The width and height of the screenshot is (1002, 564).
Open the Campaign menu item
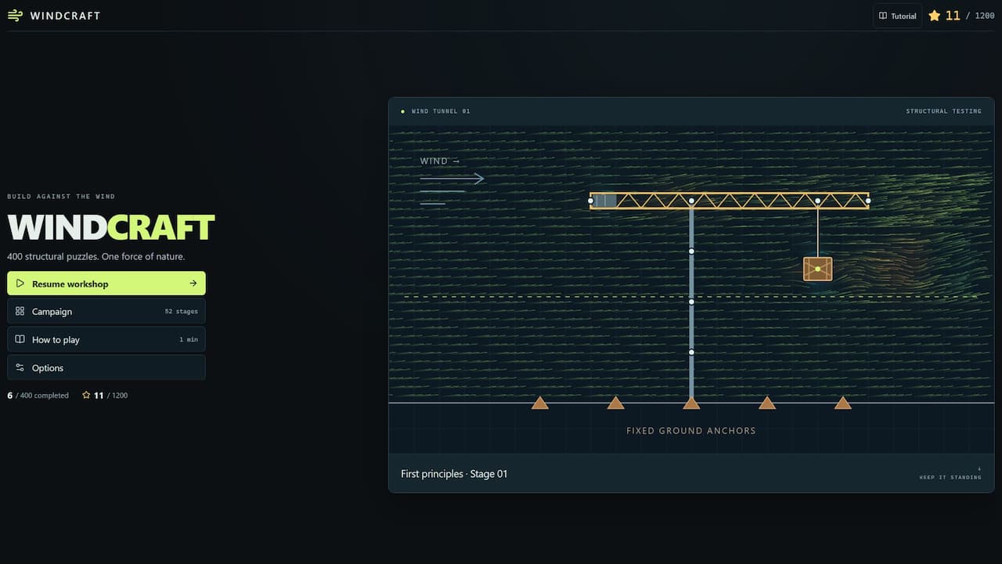(106, 311)
